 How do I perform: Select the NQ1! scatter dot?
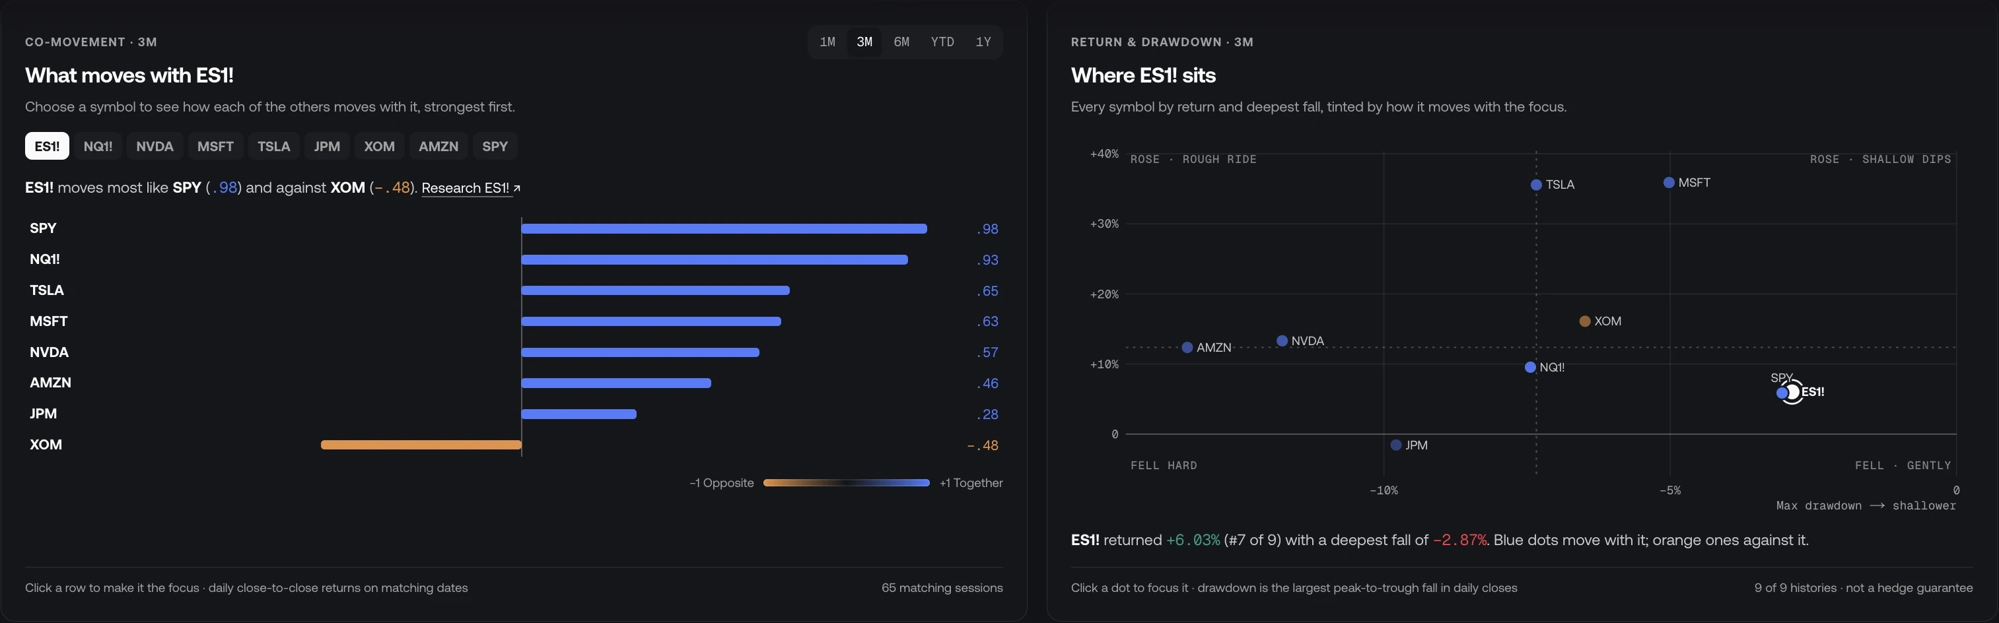coord(1530,367)
